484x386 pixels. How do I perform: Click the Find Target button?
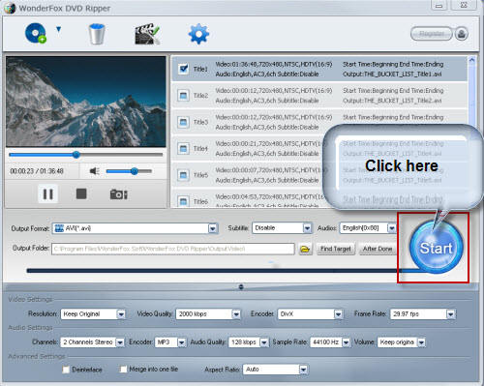pos(336,249)
